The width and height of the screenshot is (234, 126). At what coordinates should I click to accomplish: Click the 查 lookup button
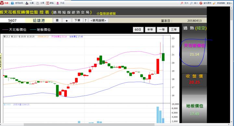(57, 20)
